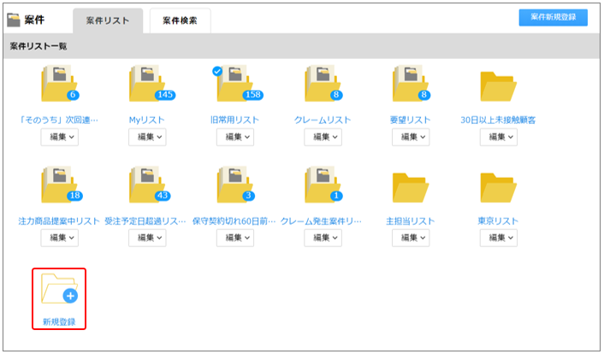The height and width of the screenshot is (354, 604).
Task: Expand 編集 dropdown under 主担当リスト
Action: pos(411,238)
